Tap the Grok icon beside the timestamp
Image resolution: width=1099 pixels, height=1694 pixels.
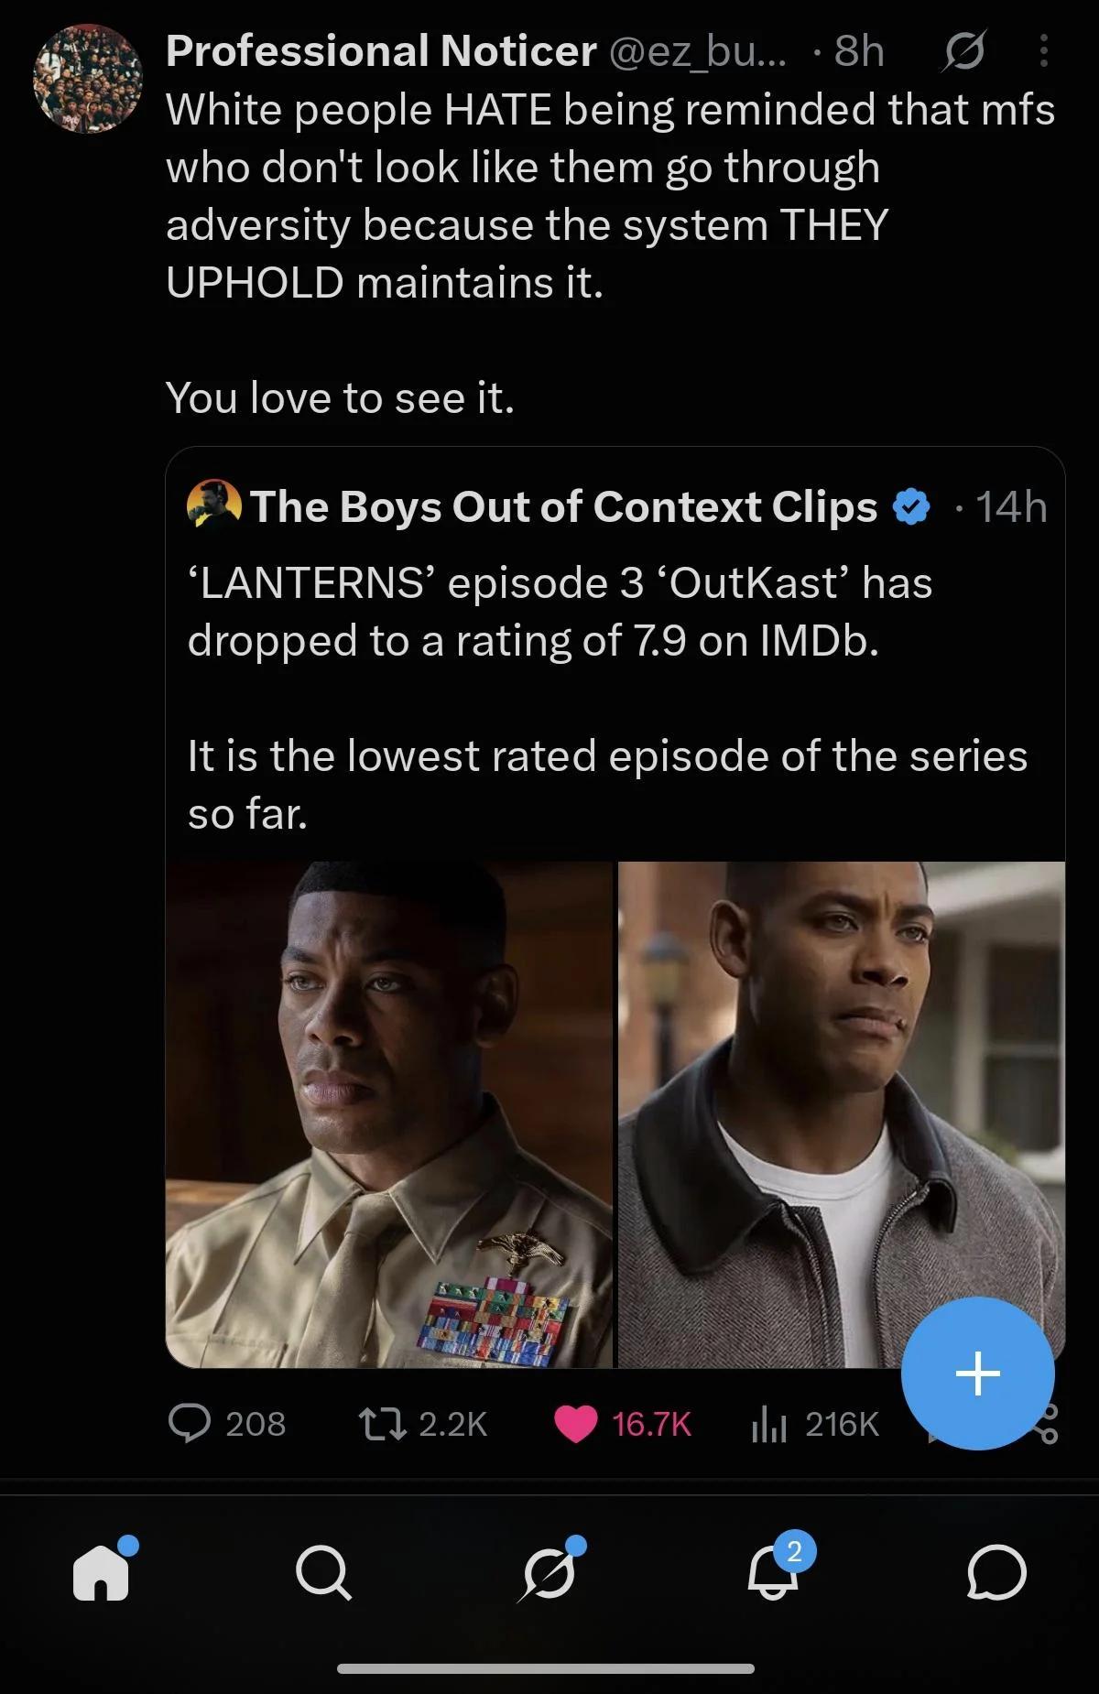963,52
